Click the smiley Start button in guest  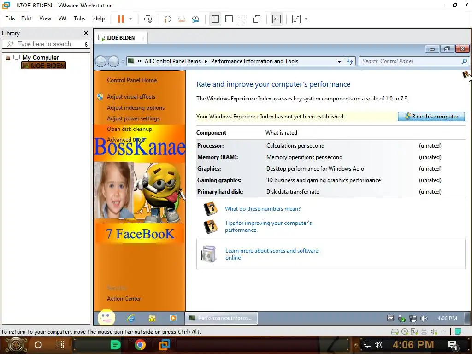pos(106,317)
